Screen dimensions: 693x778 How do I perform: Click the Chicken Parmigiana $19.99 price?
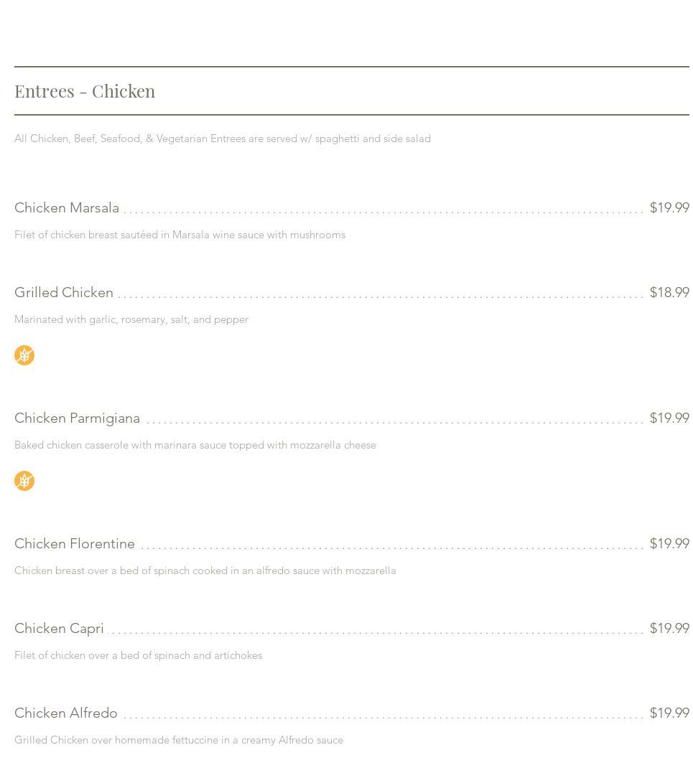pos(669,418)
